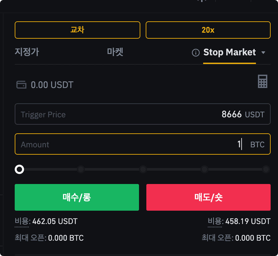Click the 비용 label under the sell button
The width and height of the screenshot is (278, 256).
click(x=215, y=221)
